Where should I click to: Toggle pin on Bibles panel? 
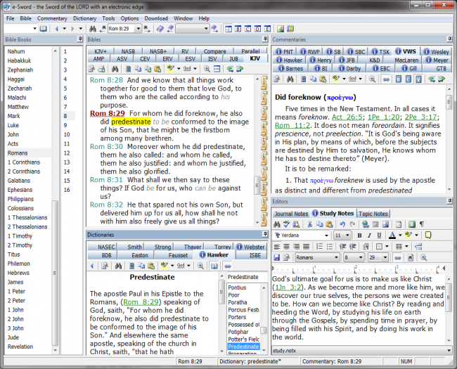pos(265,39)
